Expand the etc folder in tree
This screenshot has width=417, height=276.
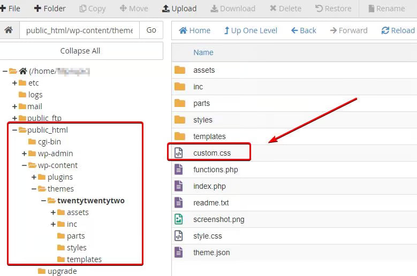pos(14,83)
